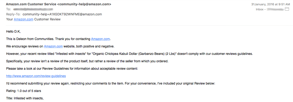Click the community-help@amazon.com sender address

click(x=84, y=4)
